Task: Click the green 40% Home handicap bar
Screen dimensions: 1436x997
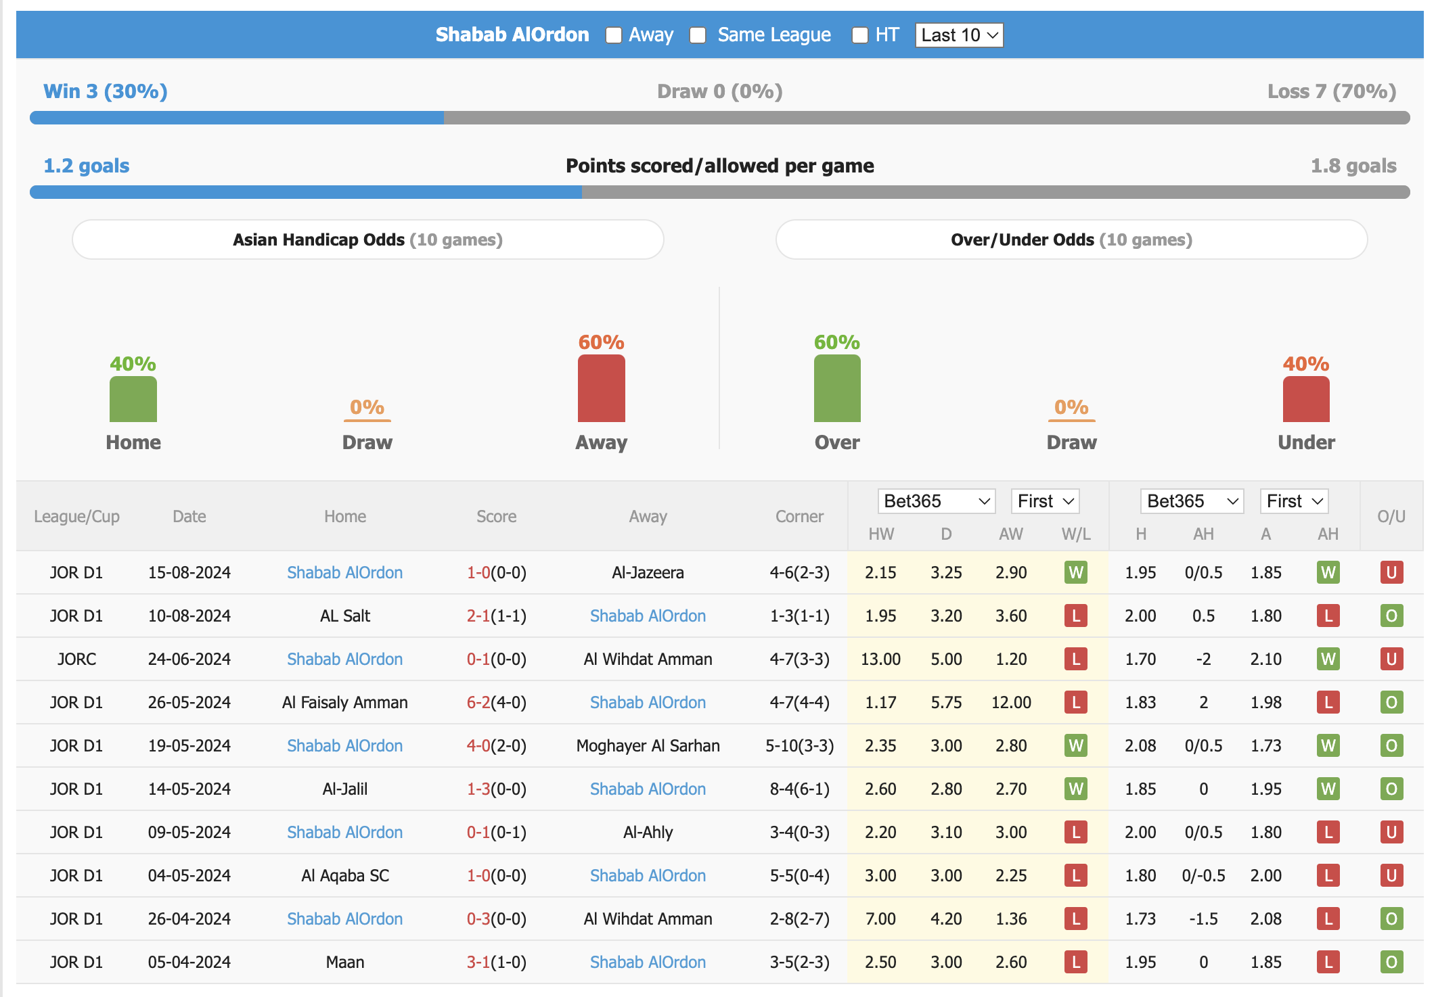Action: (133, 399)
